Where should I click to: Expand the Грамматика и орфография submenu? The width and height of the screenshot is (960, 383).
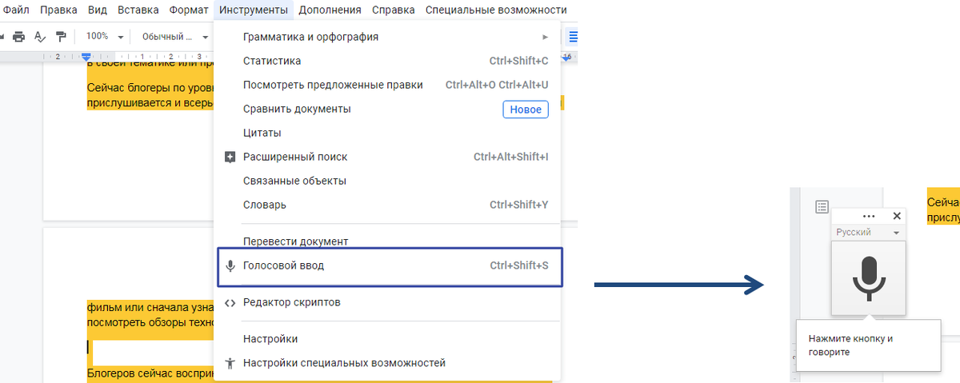(388, 37)
